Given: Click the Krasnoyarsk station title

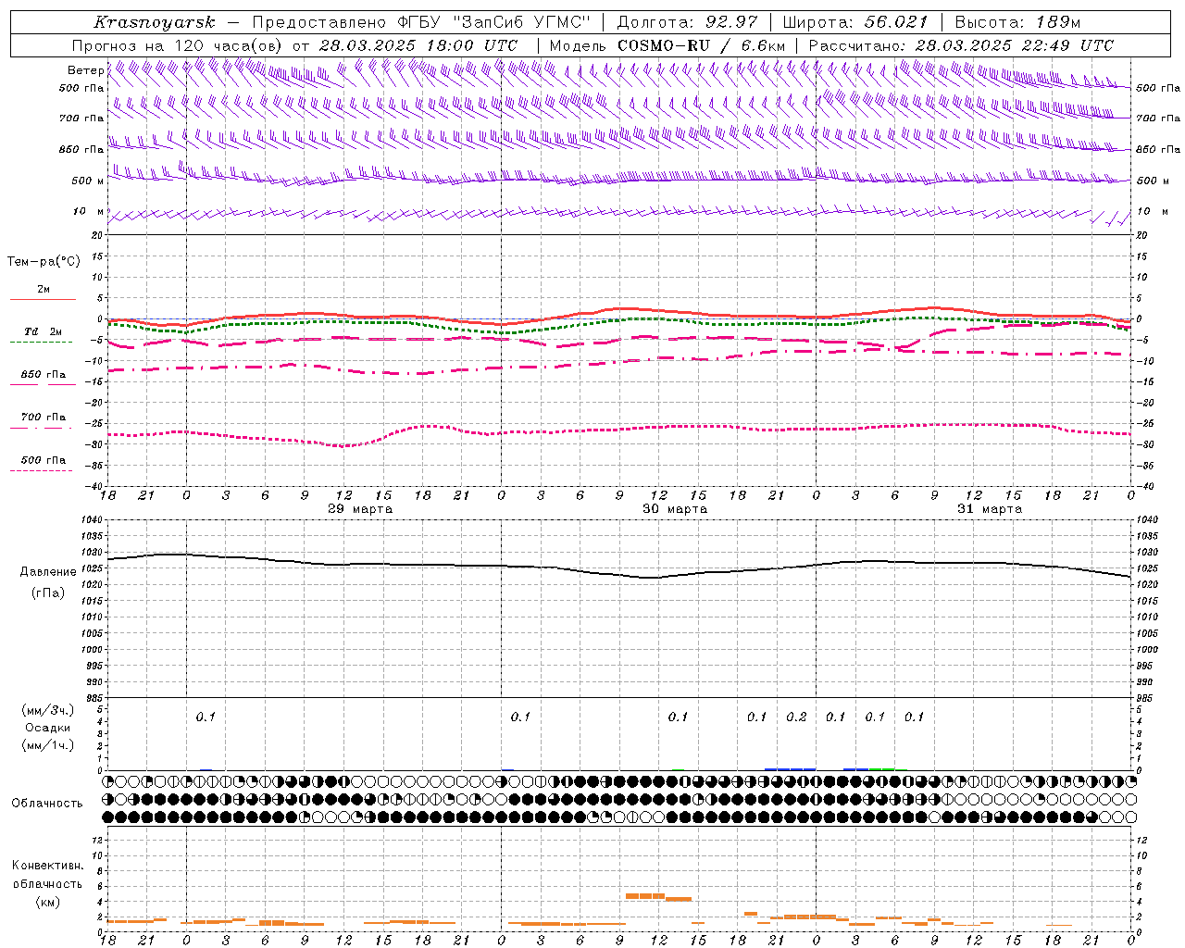Looking at the screenshot, I should click(x=154, y=22).
